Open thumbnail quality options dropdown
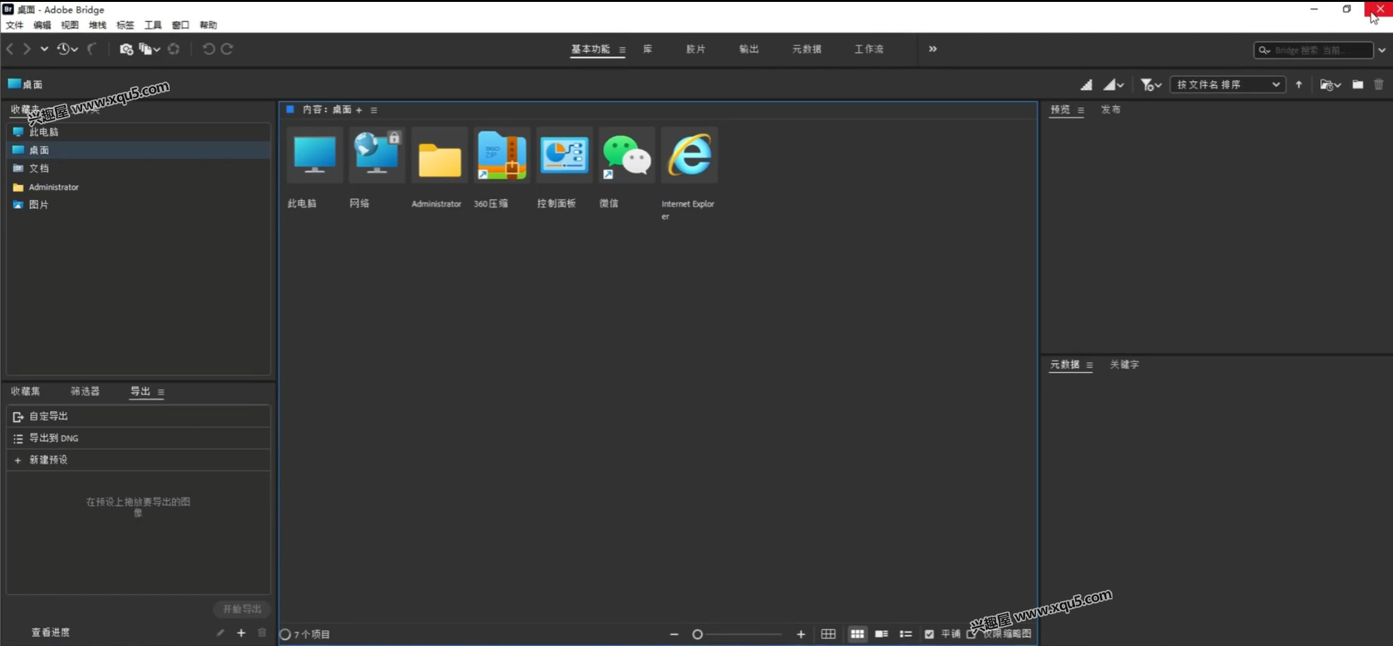Viewport: 1393px width, 646px height. 1114,84
